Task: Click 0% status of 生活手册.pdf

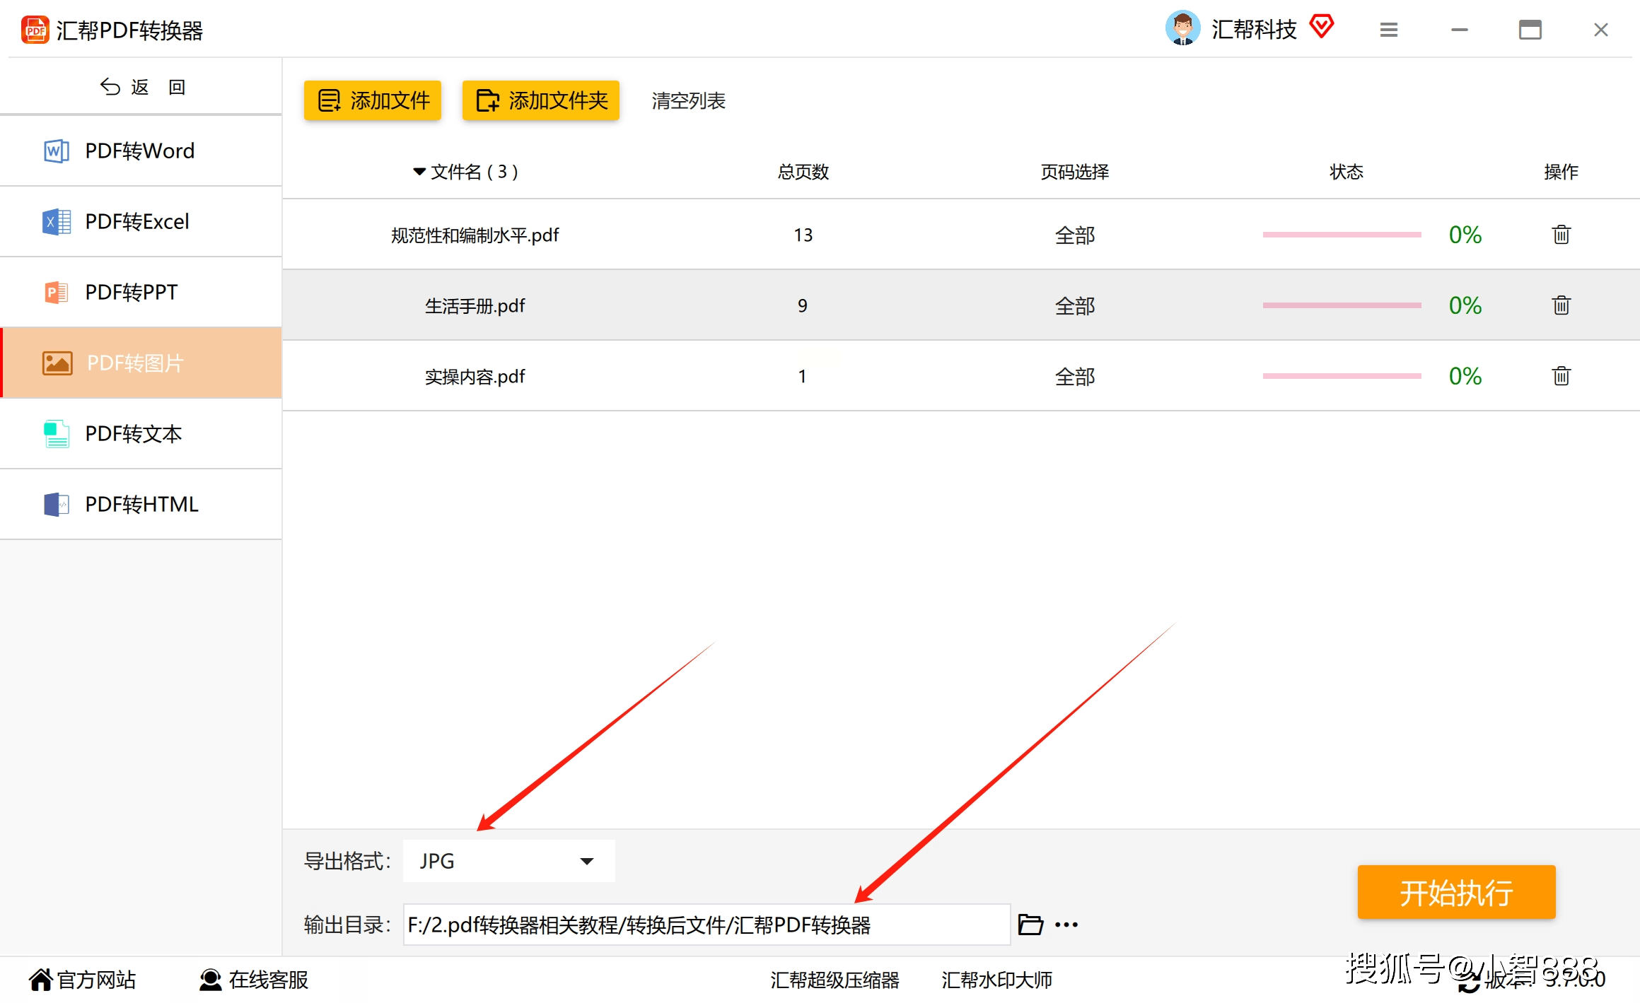Action: coord(1465,305)
